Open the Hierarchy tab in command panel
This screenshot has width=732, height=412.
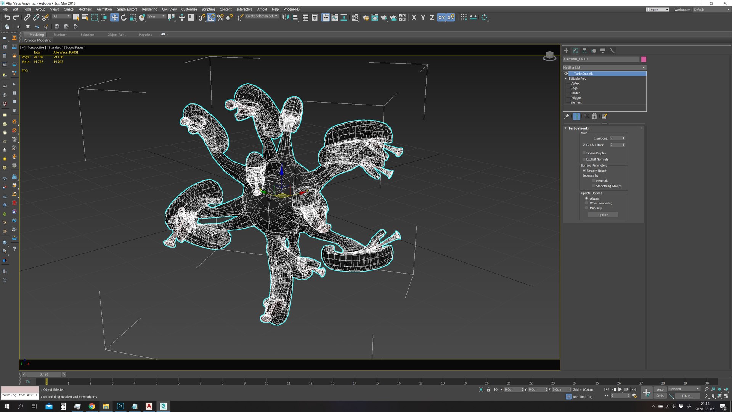pyautogui.click(x=584, y=51)
